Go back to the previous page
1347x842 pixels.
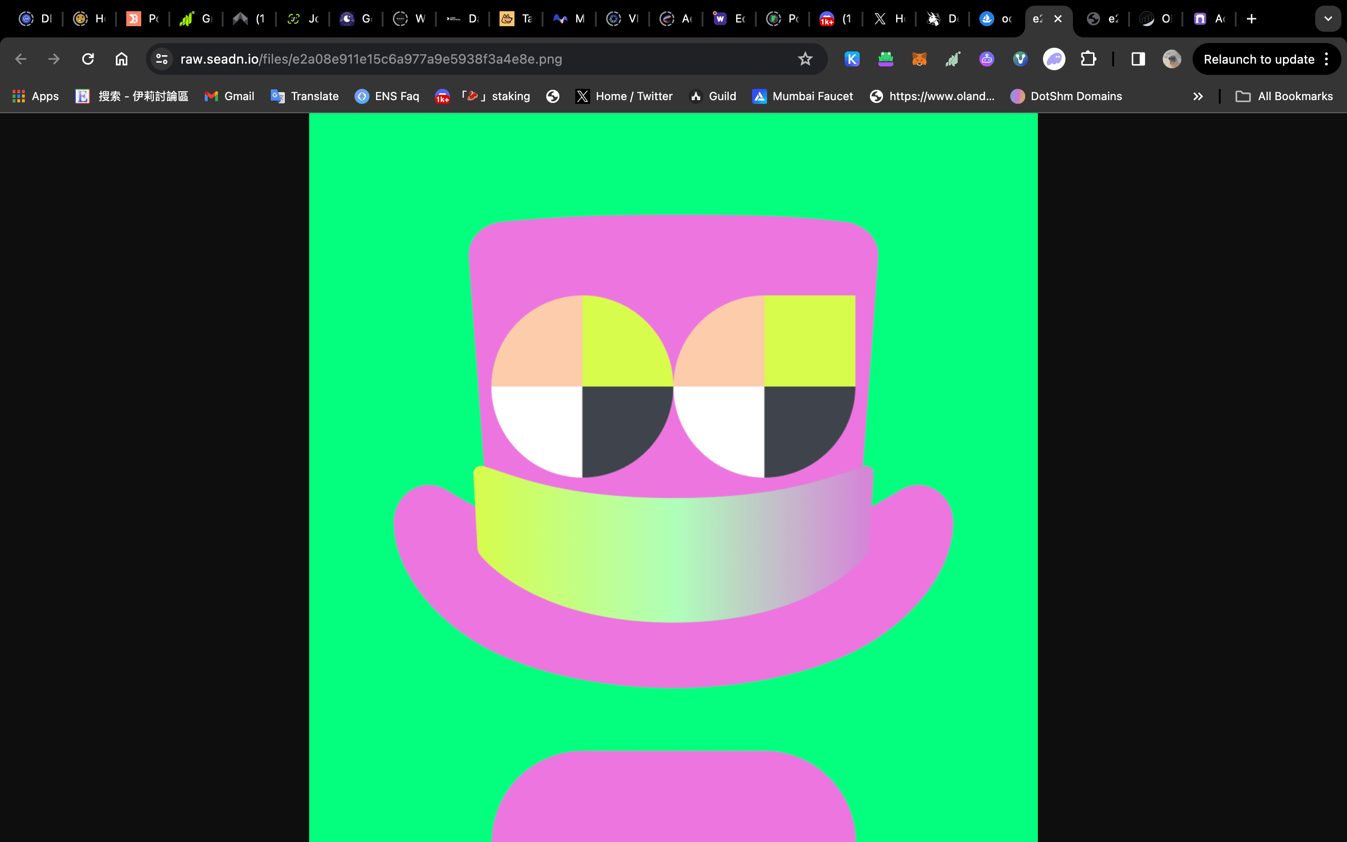click(x=21, y=59)
